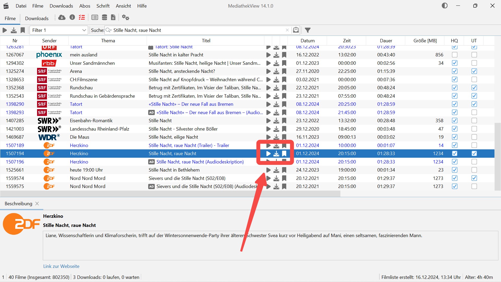Play selected 'Stille Nacht, raue Nacht' film
Screen dimensions: 501x282
[268, 154]
